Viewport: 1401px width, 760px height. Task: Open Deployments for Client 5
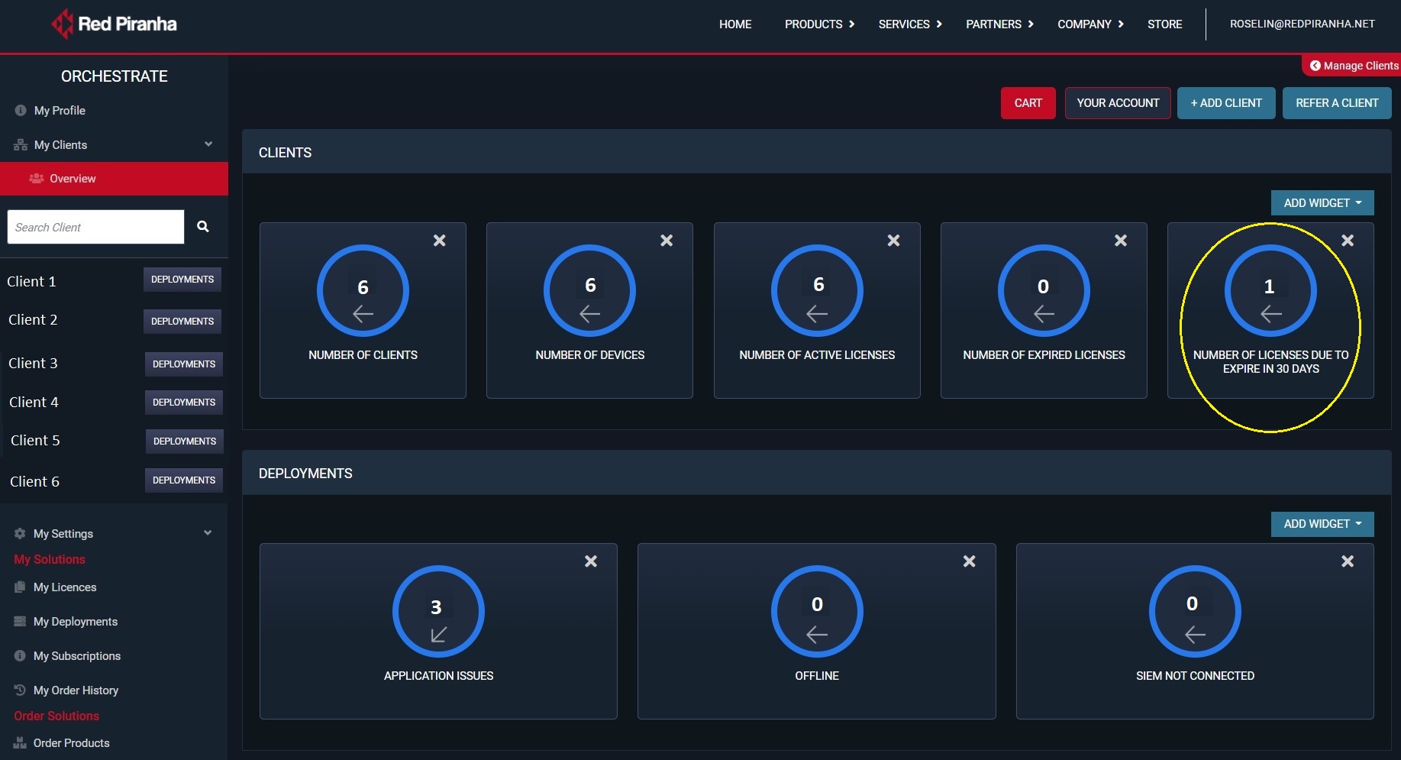click(x=185, y=441)
